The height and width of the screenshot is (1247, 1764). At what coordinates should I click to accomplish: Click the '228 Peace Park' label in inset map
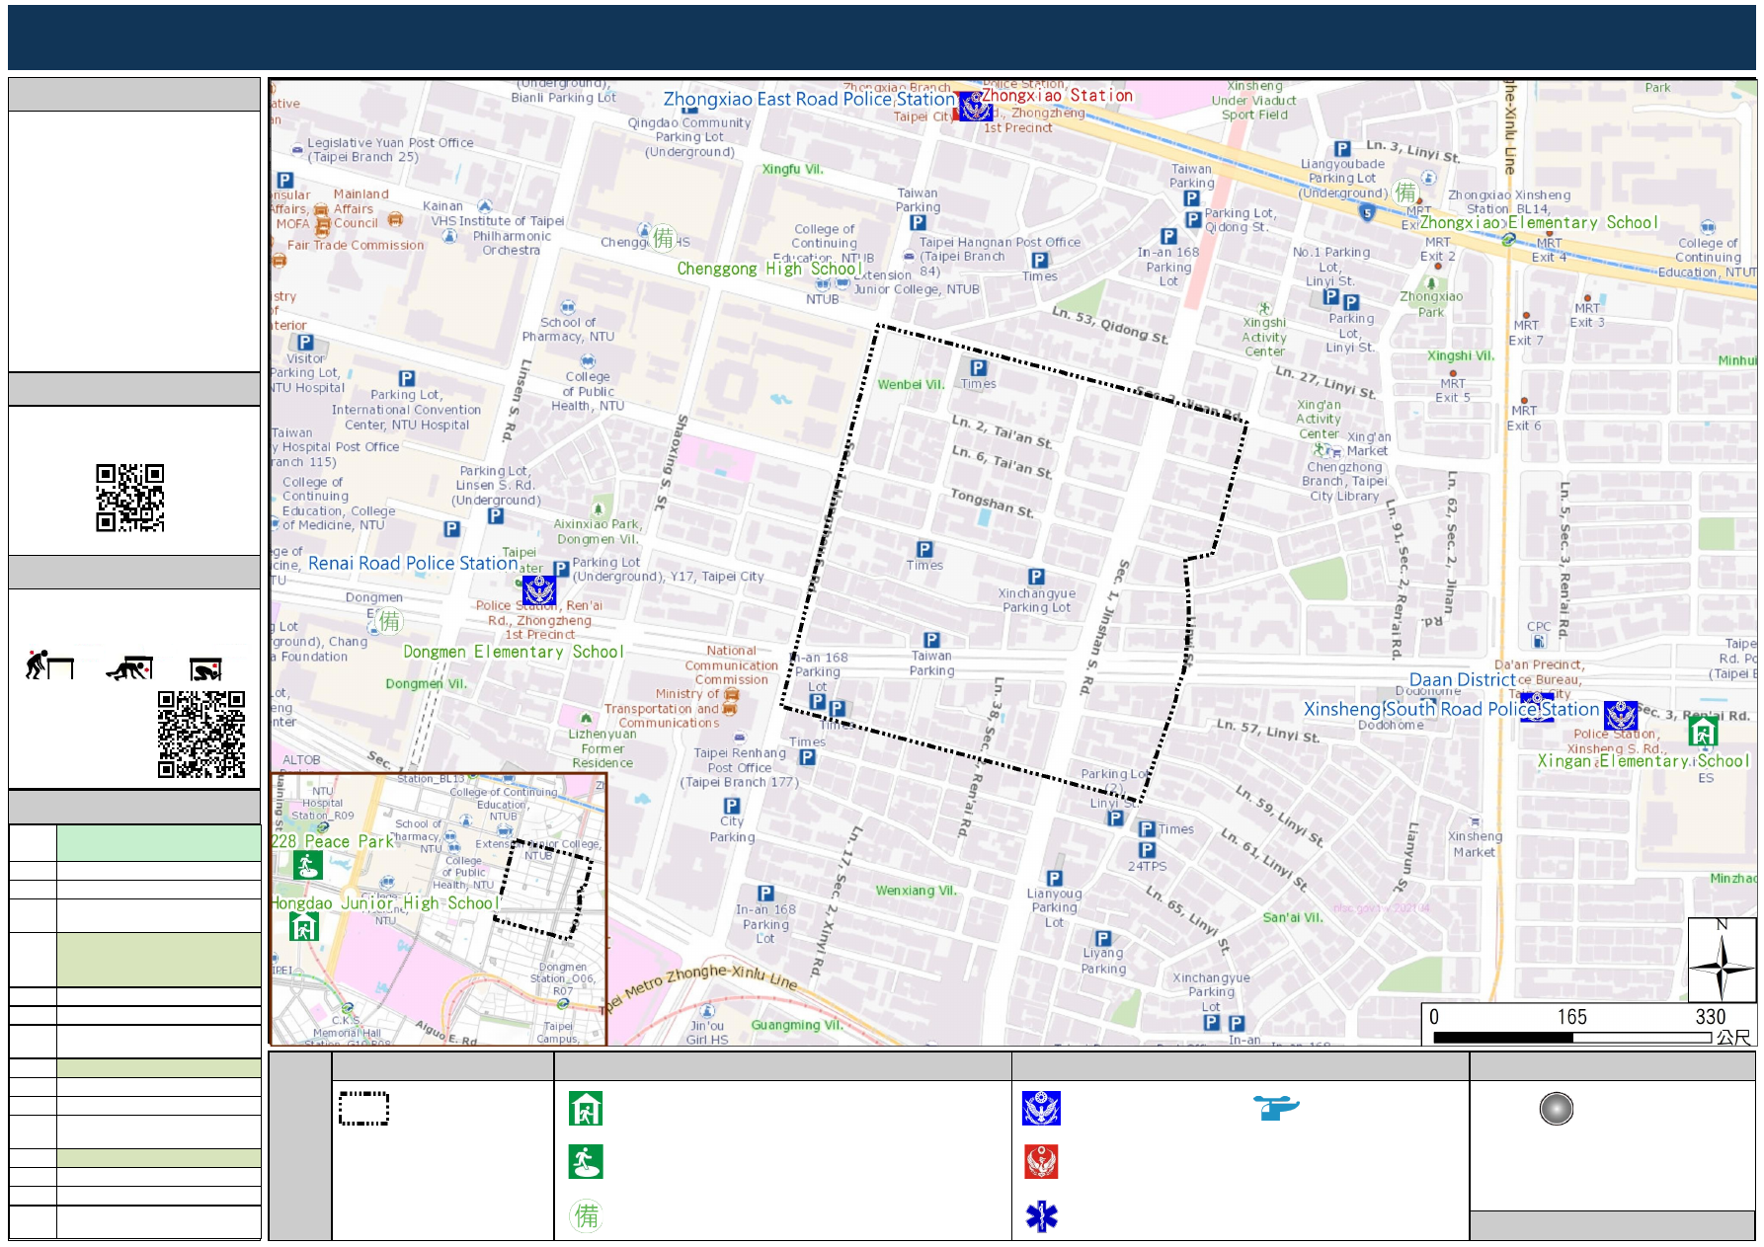[x=332, y=841]
